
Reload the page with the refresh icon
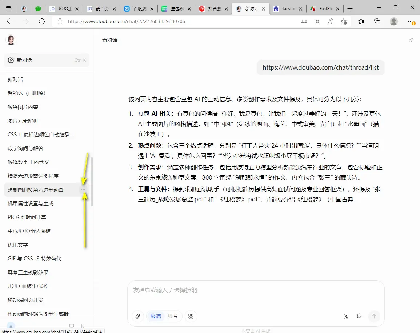click(42, 21)
